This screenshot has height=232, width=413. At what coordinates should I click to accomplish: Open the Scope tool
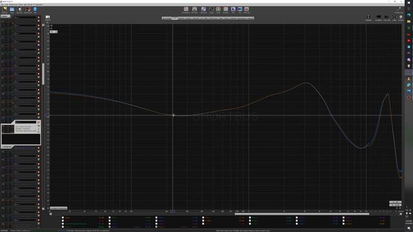(x=211, y=10)
